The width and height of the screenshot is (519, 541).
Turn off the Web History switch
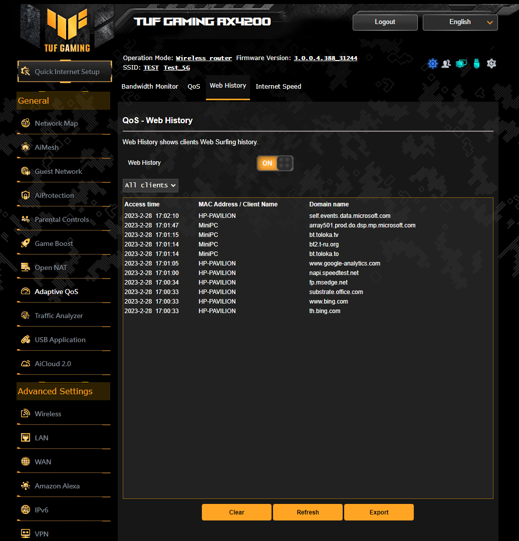[x=275, y=163]
